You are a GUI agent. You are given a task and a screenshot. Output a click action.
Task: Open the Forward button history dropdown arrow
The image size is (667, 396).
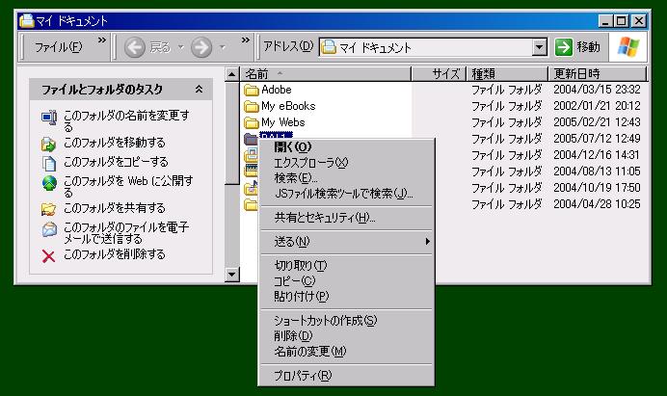pos(222,47)
